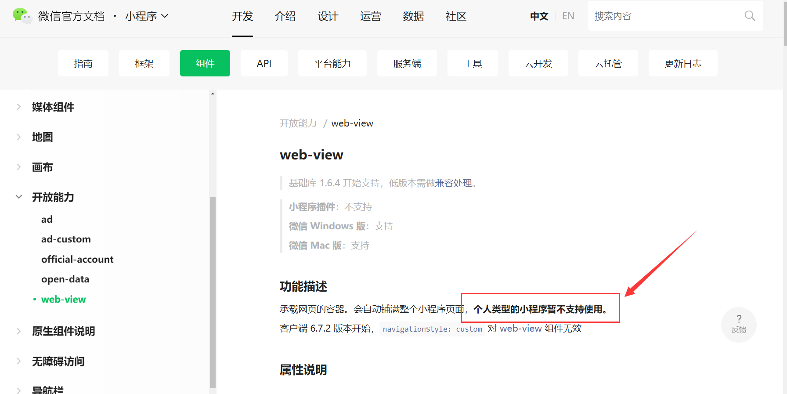Select the 组件 tab

point(205,63)
